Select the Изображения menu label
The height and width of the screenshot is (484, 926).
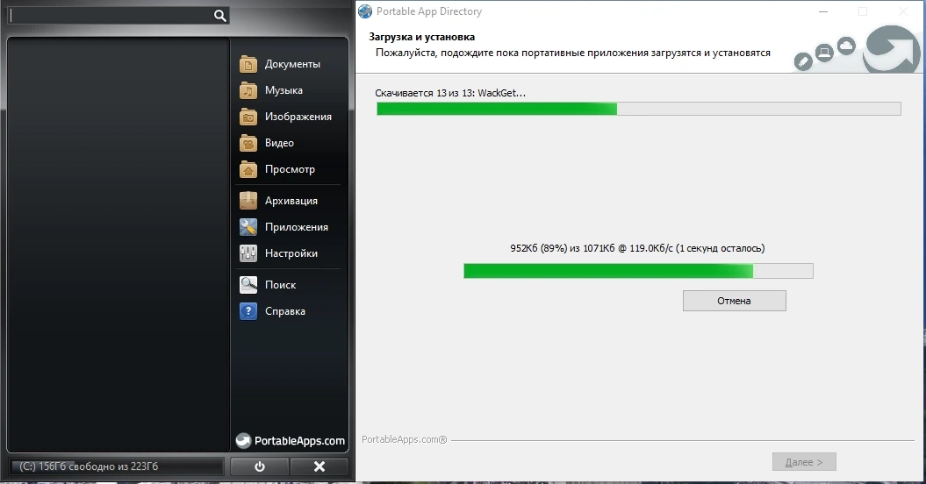point(298,117)
